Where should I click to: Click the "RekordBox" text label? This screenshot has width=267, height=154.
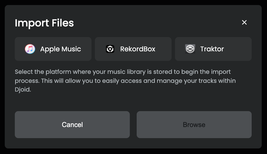138,49
